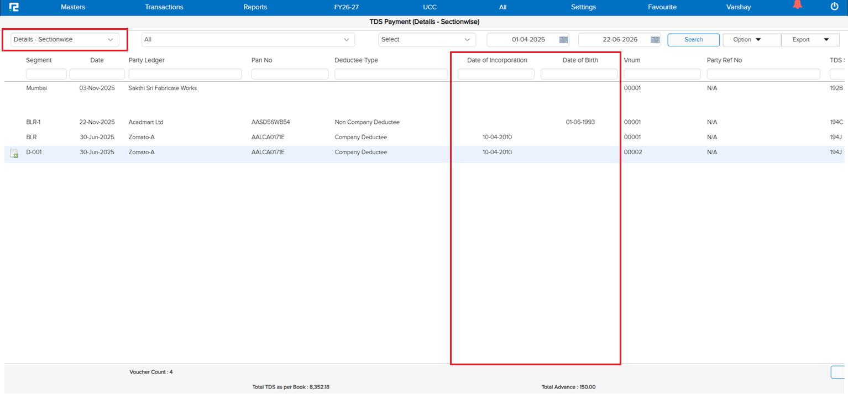Open the from-date calendar icon
The image size is (848, 394).
click(x=563, y=40)
